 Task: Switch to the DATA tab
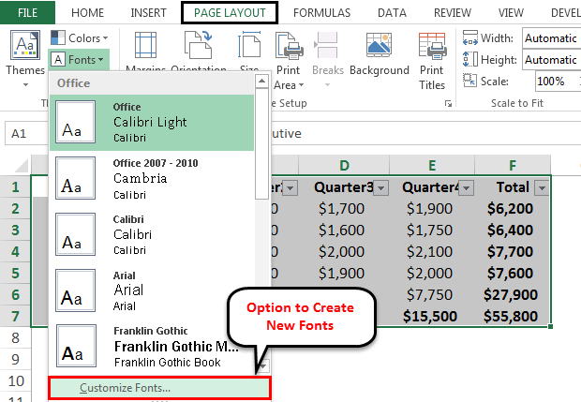coord(392,12)
